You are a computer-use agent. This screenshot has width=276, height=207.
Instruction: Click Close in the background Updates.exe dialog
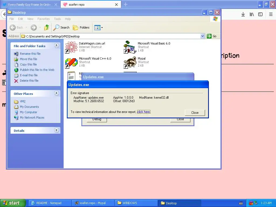coord(180,119)
